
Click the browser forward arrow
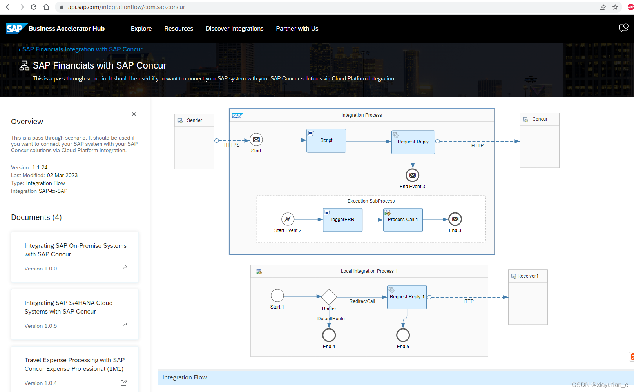click(21, 7)
